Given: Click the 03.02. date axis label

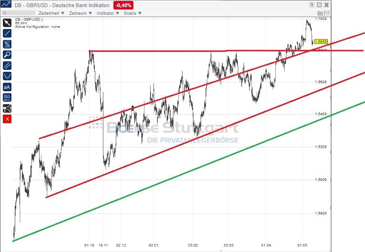Looking at the screenshot, I should (x=193, y=245).
